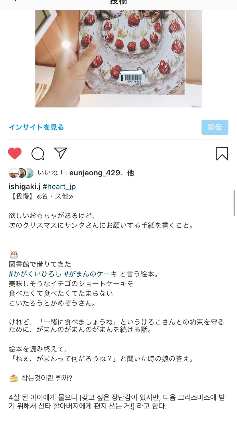
Task: Tap 他 to view all likers
Action: click(x=131, y=173)
